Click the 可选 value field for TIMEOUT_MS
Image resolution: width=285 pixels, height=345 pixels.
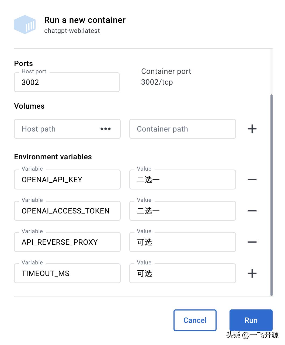point(182,273)
